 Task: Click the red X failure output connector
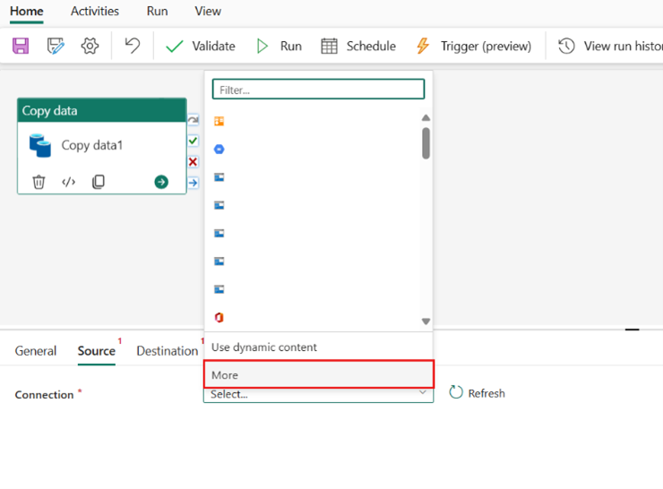point(193,162)
